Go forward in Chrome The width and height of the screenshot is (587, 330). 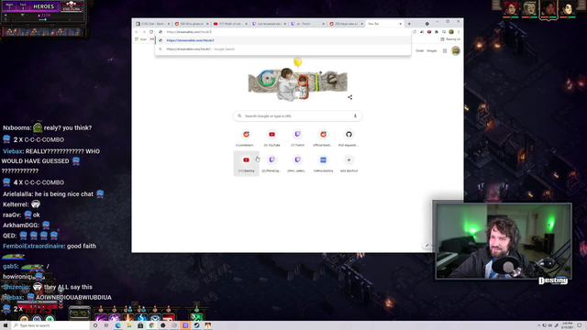coord(144,32)
